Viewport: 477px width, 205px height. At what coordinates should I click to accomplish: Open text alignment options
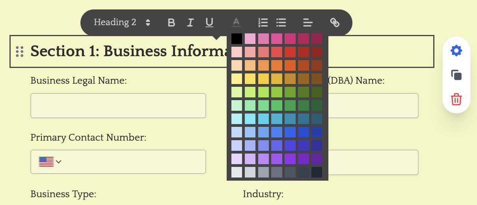[308, 22]
